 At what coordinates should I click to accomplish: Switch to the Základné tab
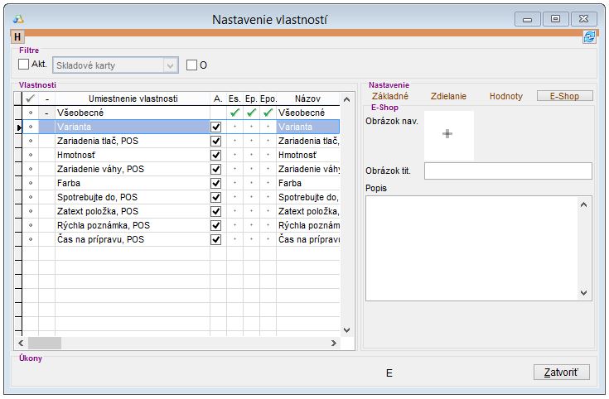(x=390, y=96)
